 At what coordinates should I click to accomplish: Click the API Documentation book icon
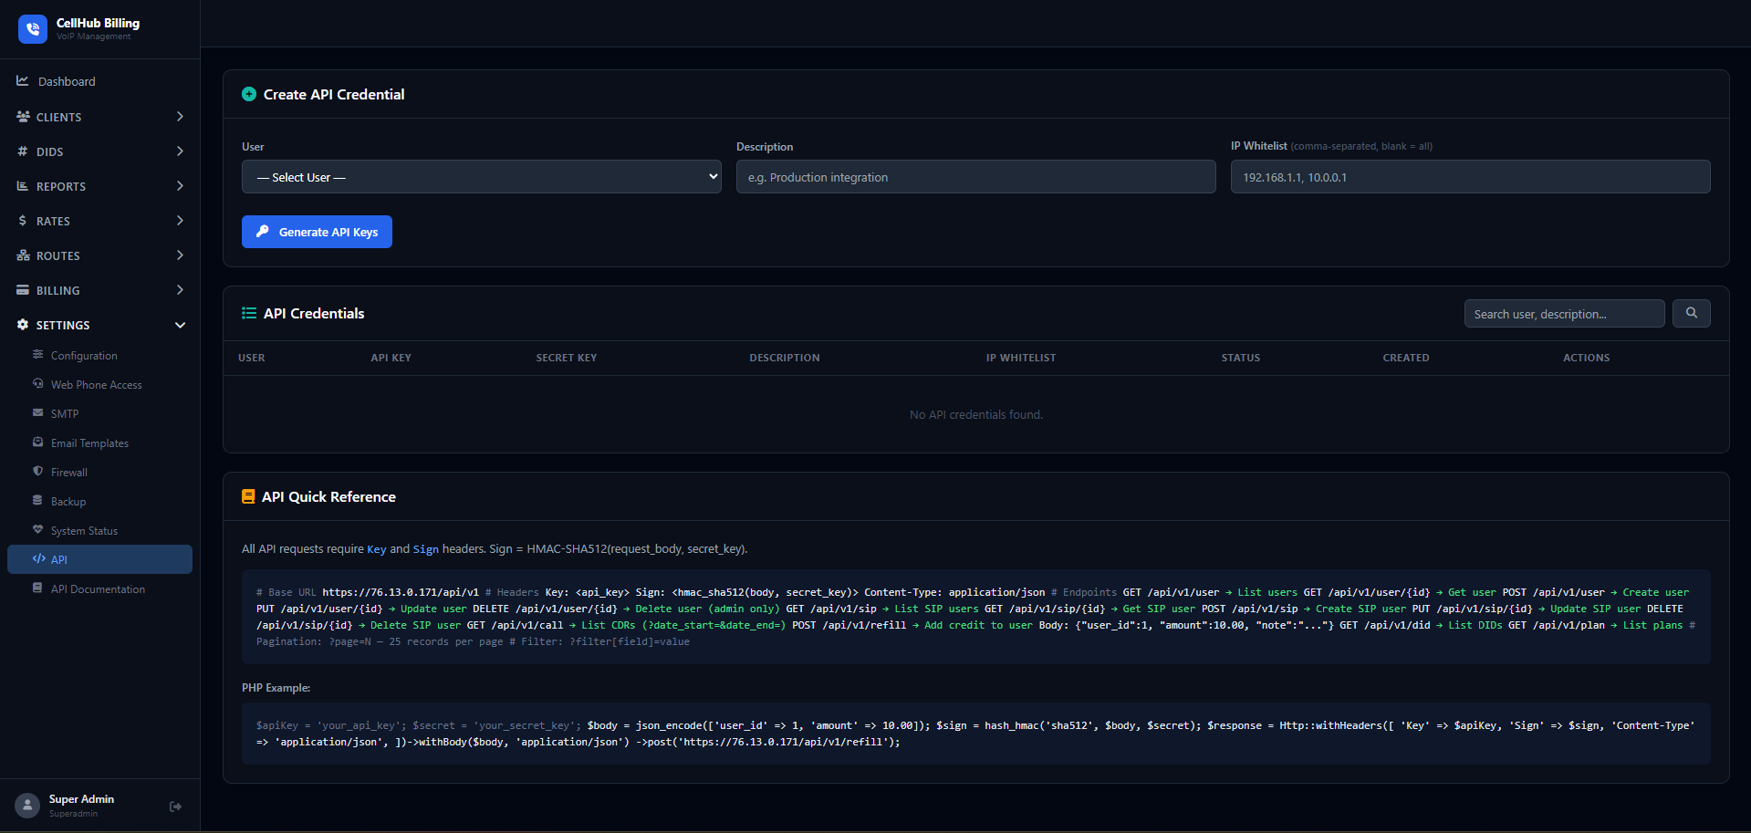(37, 588)
